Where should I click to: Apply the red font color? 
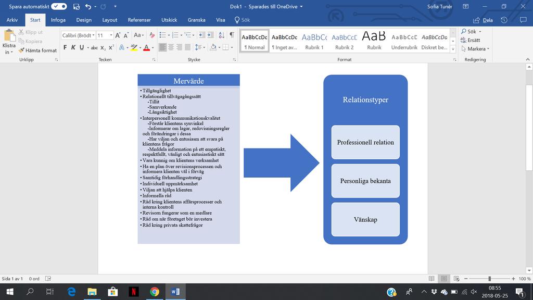[x=146, y=47]
